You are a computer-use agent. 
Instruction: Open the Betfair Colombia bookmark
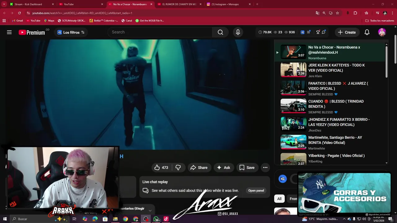coord(104,21)
